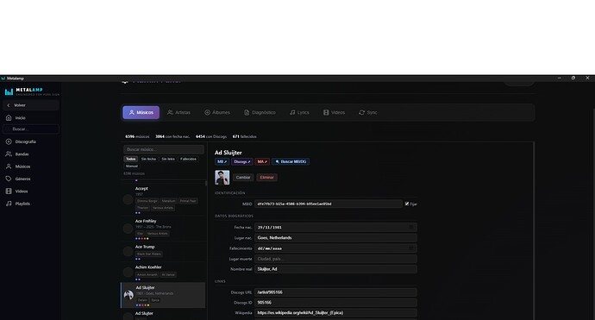Click the At Vance band tag
The image size is (595, 320).
168,274
